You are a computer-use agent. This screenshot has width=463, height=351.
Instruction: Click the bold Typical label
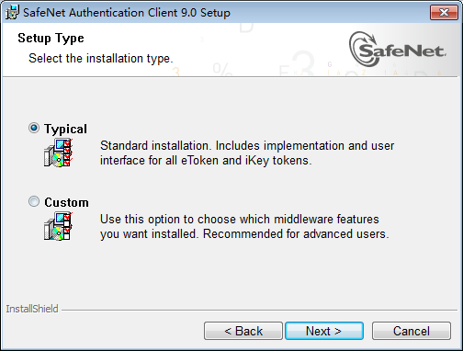point(65,129)
